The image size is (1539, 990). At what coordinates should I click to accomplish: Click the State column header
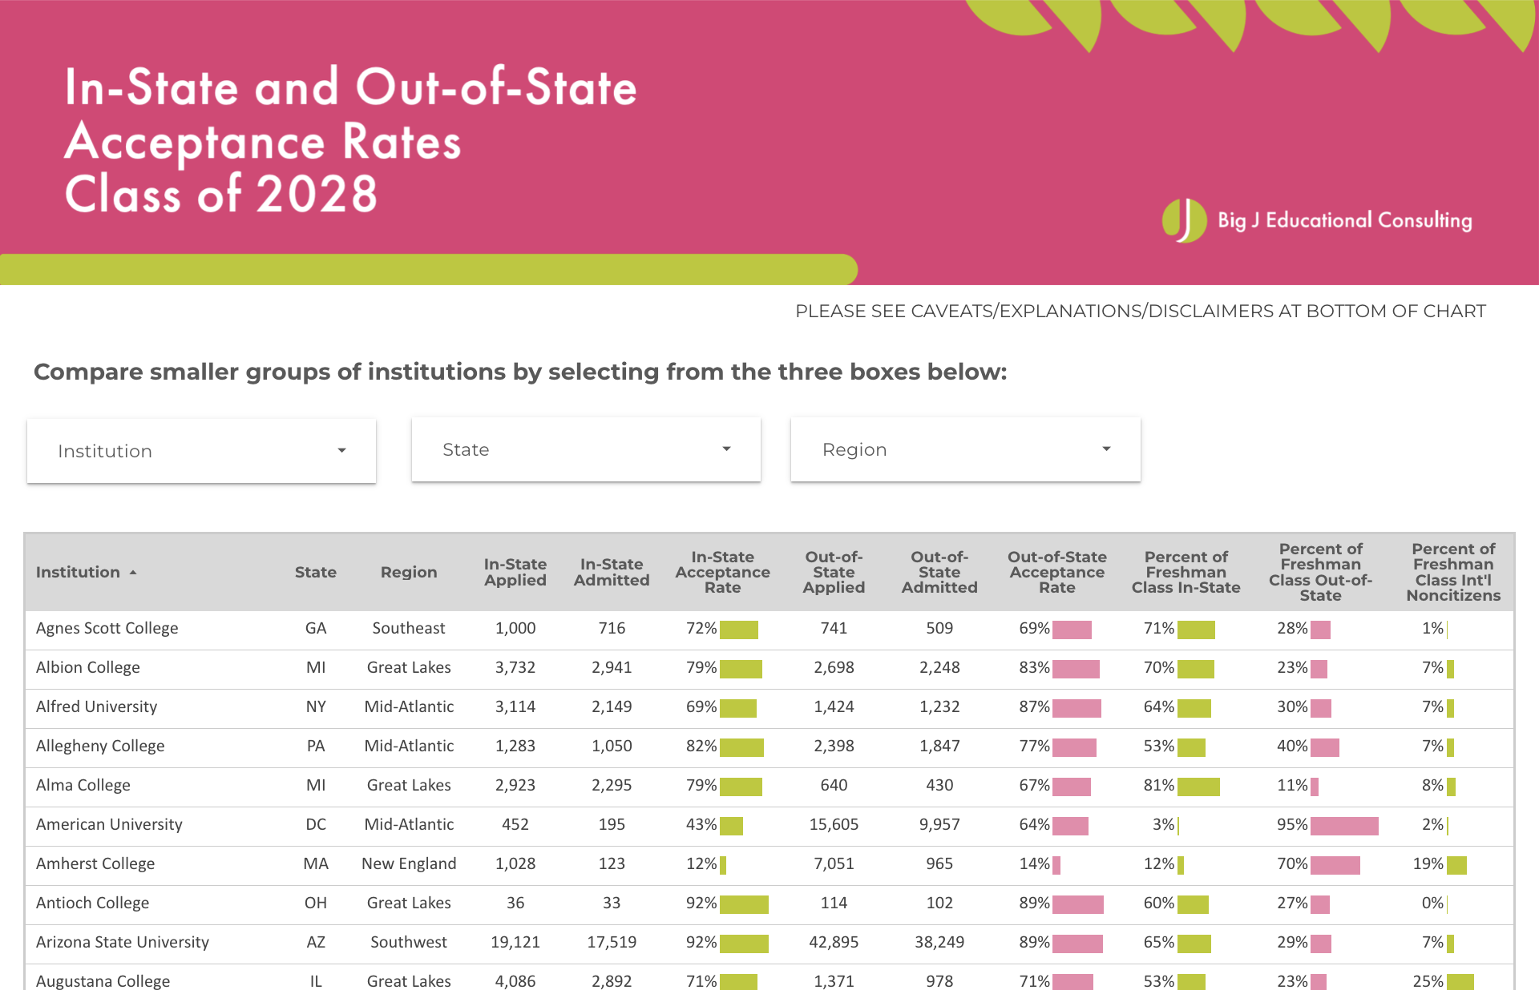(x=315, y=572)
